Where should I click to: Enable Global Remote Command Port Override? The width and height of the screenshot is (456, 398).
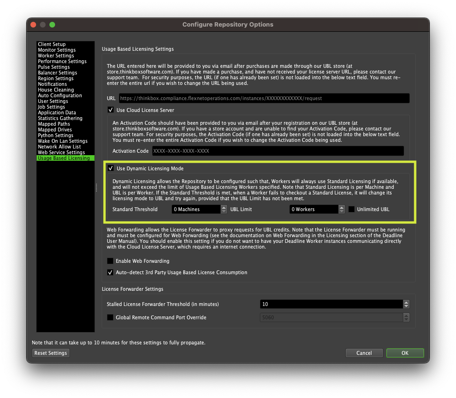[x=110, y=317]
